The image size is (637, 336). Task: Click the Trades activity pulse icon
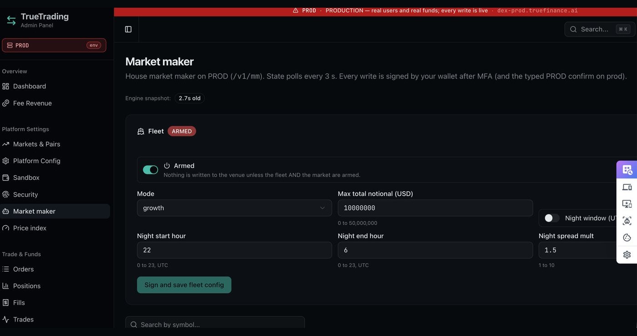click(x=5, y=319)
